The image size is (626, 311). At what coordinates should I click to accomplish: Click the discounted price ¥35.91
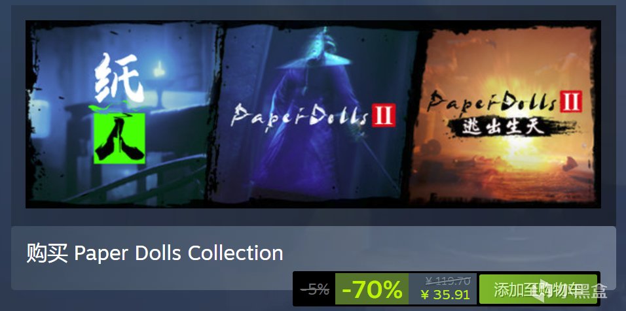pos(445,295)
